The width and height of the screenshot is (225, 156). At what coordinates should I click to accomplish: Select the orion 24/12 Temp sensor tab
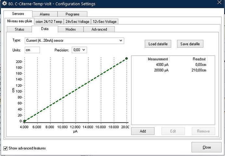[x=49, y=22]
